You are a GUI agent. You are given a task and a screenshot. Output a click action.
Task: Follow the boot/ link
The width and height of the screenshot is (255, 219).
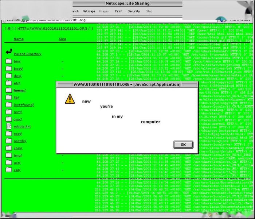click(x=18, y=69)
